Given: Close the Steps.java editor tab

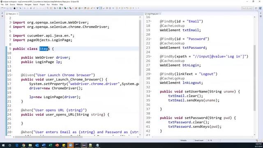Looking at the screenshot, I should pos(17,14).
